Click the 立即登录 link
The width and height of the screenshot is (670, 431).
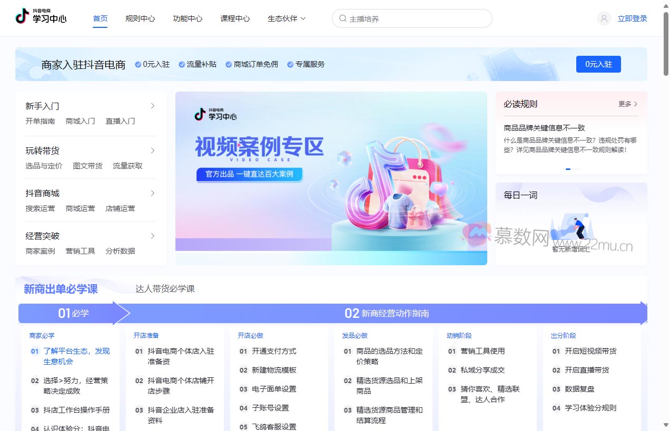(x=632, y=18)
